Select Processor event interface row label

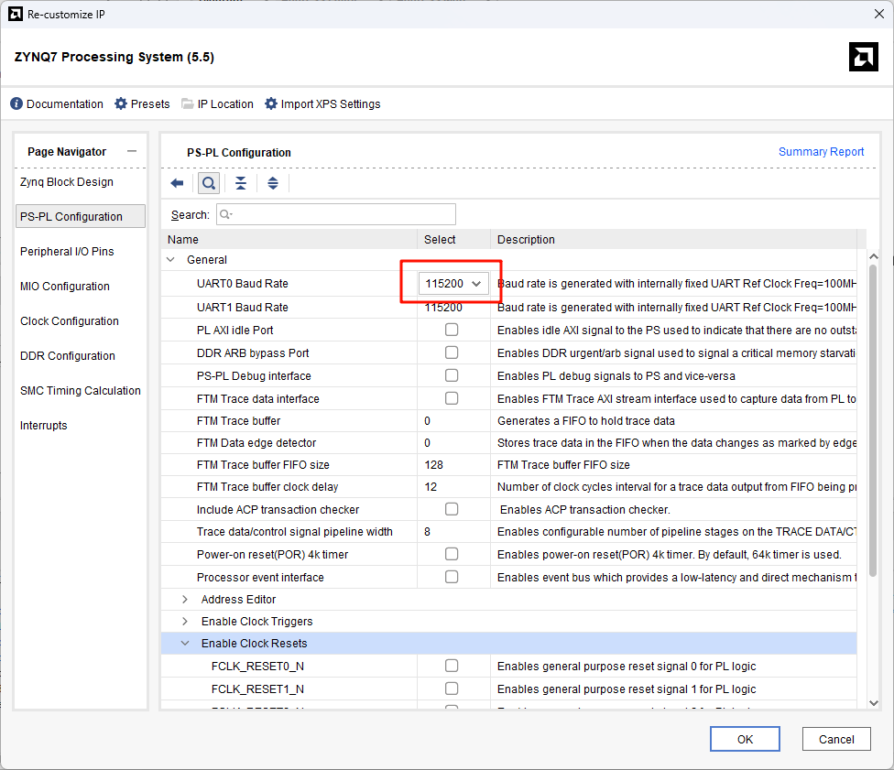(x=260, y=578)
